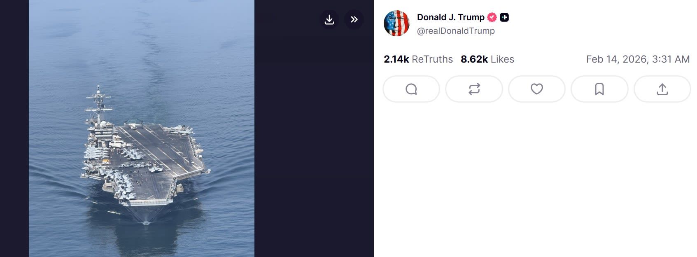Collapse the post details panel with double-chevron
Screen dimensions: 697x257
[x=354, y=19]
